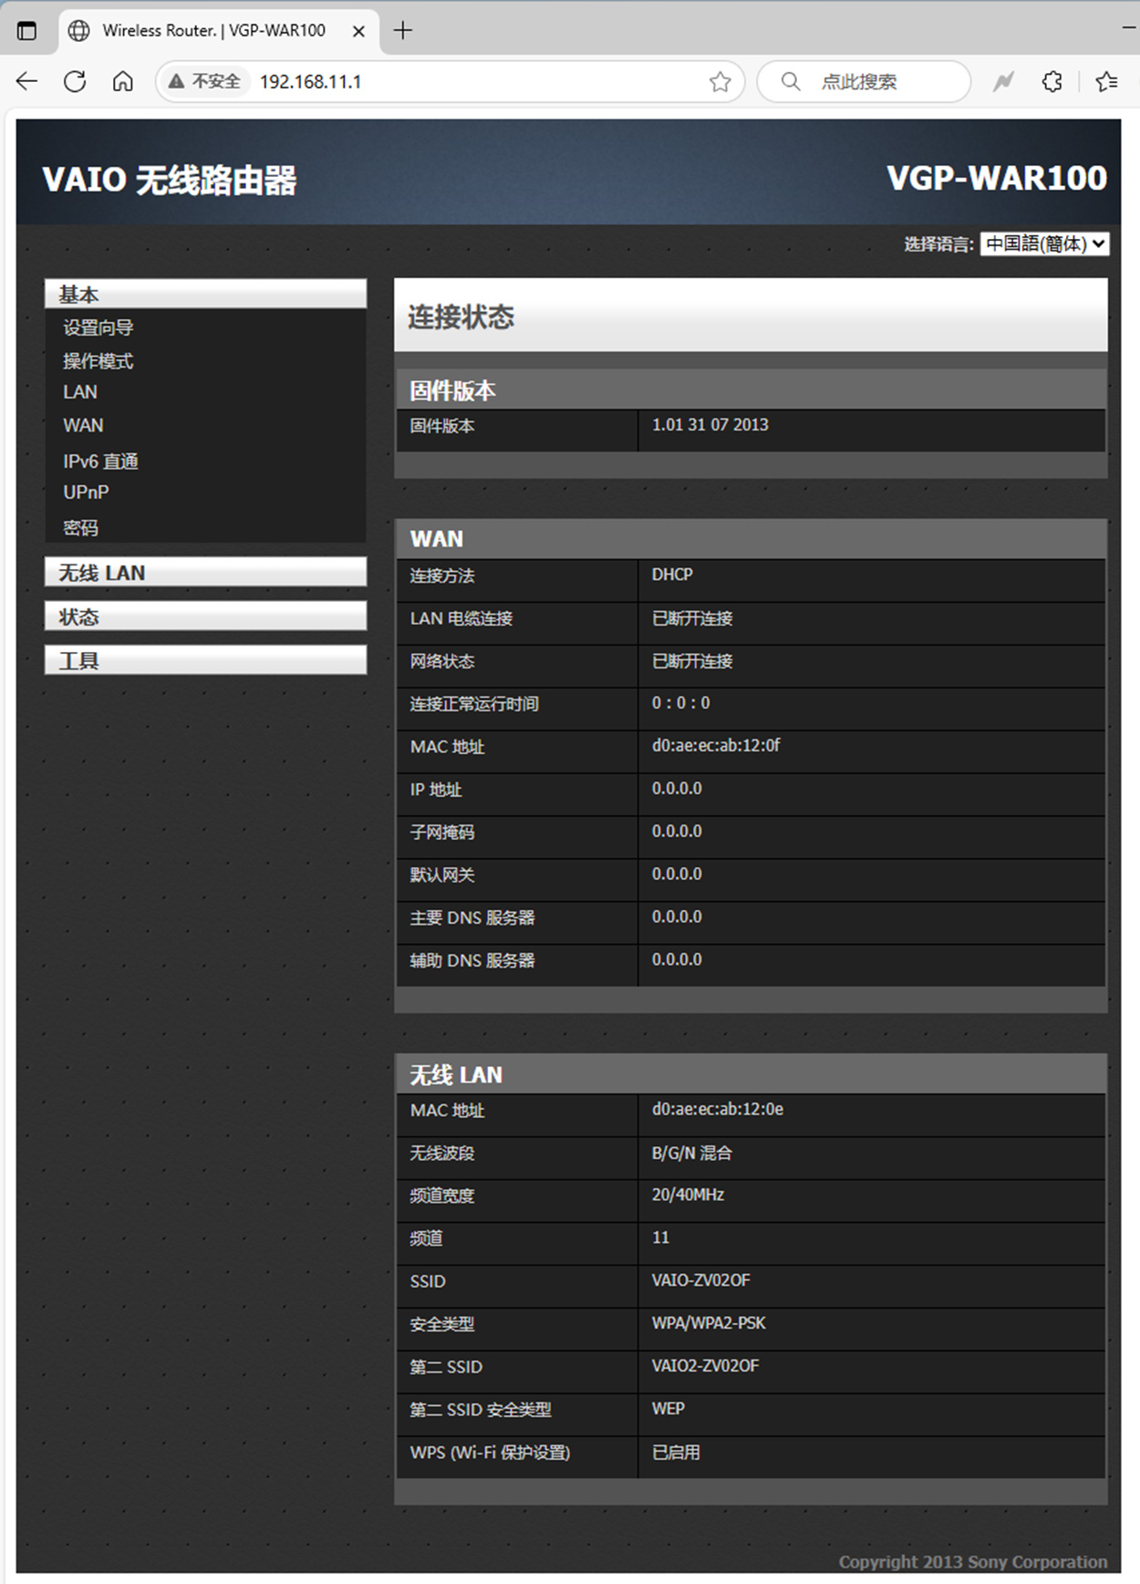
Task: Open the UPnP settings
Action: [86, 492]
